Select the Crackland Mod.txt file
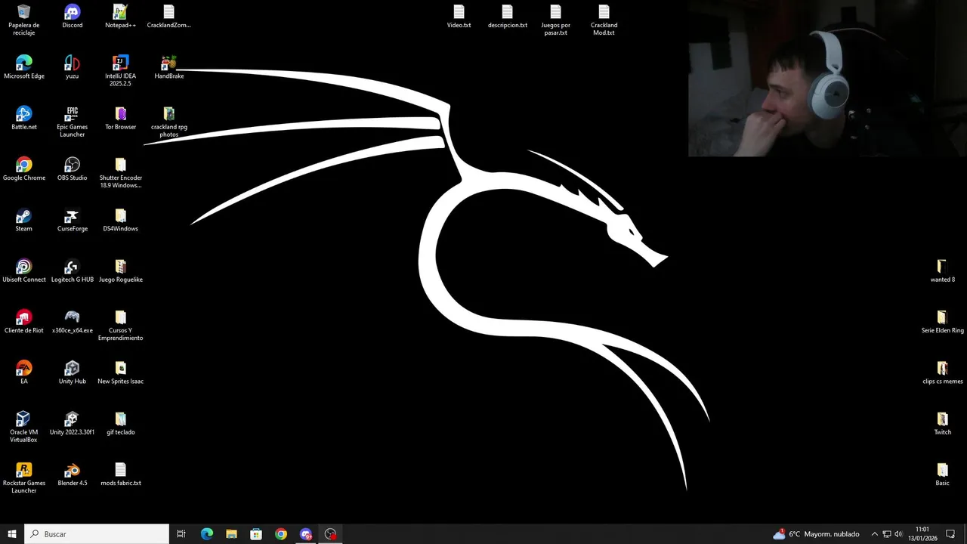Screen dimensions: 967x544 tap(604, 20)
